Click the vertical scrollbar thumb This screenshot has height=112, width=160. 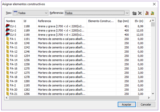(x=153, y=24)
